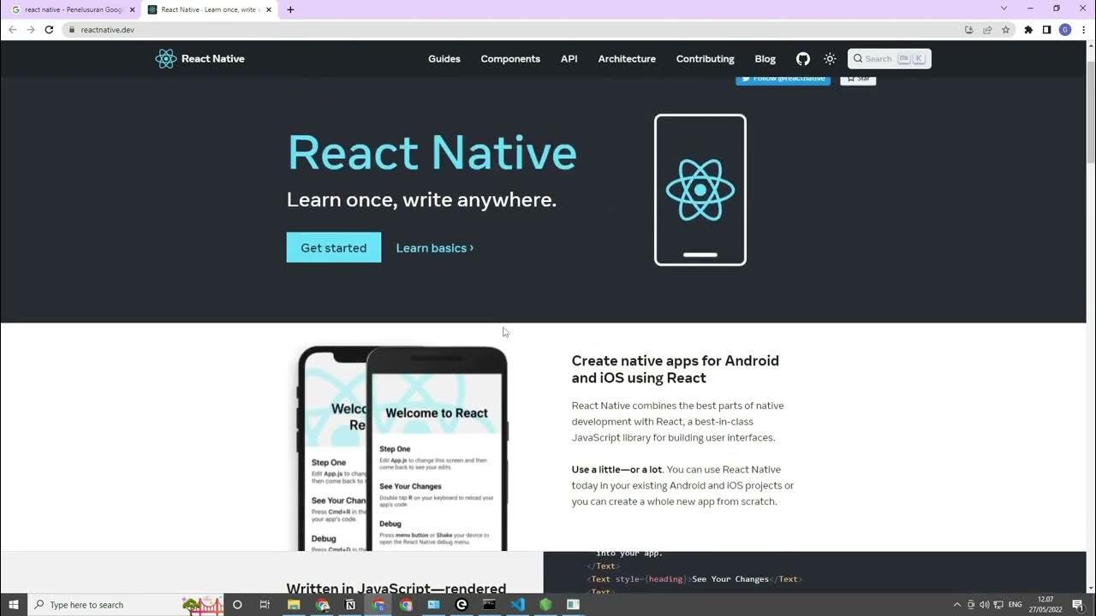This screenshot has width=1096, height=616.
Task: Click the Get started button
Action: (334, 247)
